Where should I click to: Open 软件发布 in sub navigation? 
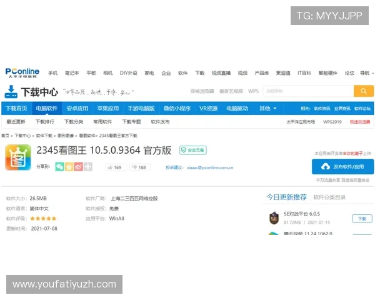click(160, 122)
